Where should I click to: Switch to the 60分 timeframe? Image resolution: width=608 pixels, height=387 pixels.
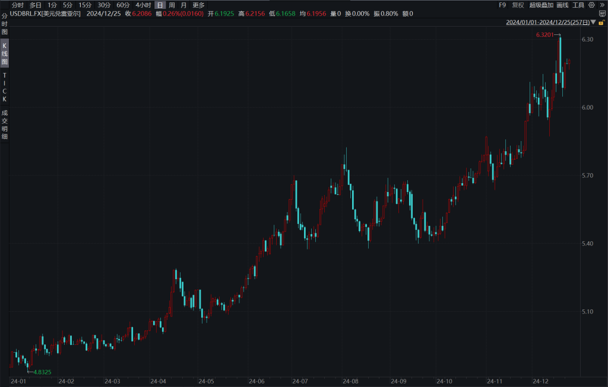pos(123,5)
